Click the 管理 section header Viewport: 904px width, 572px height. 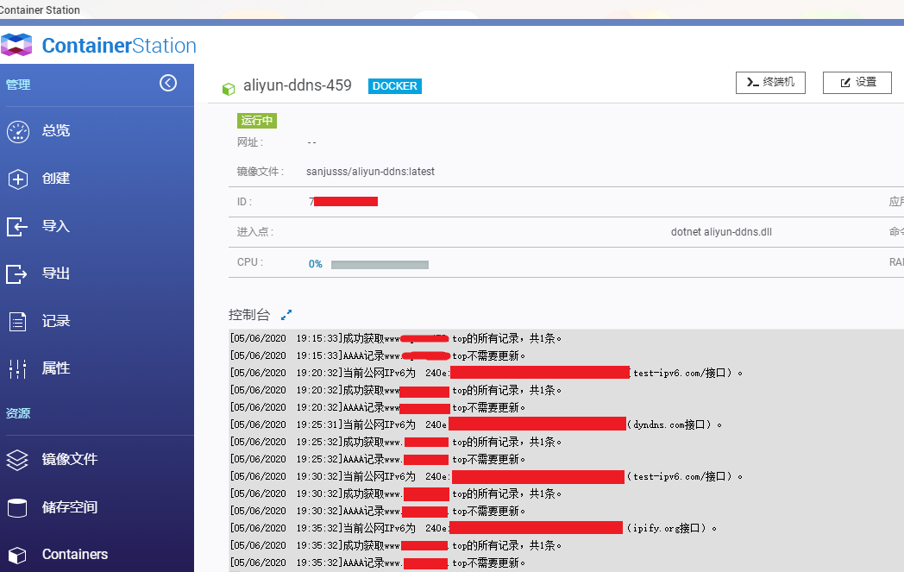[x=18, y=85]
